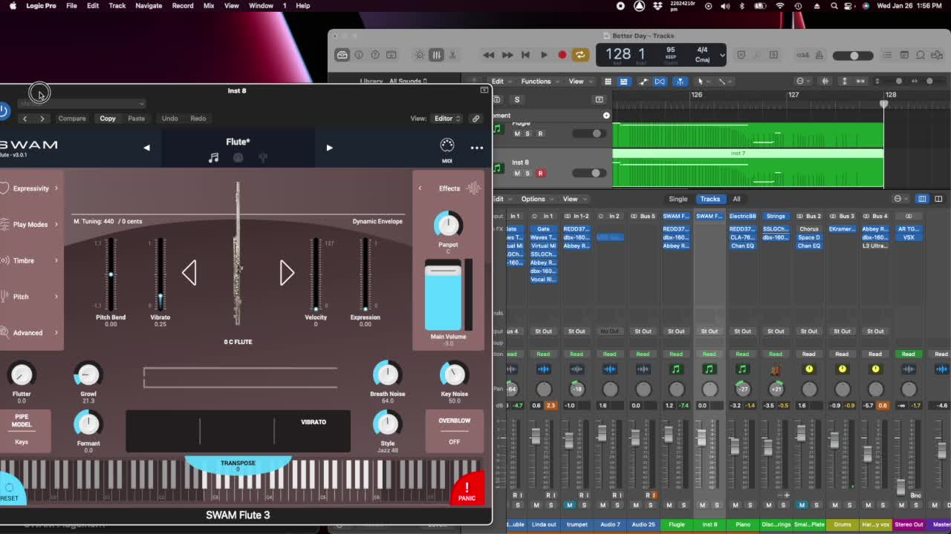This screenshot has width=951, height=534.
Task: Click the plugin link chain icon
Action: pyautogui.click(x=476, y=119)
